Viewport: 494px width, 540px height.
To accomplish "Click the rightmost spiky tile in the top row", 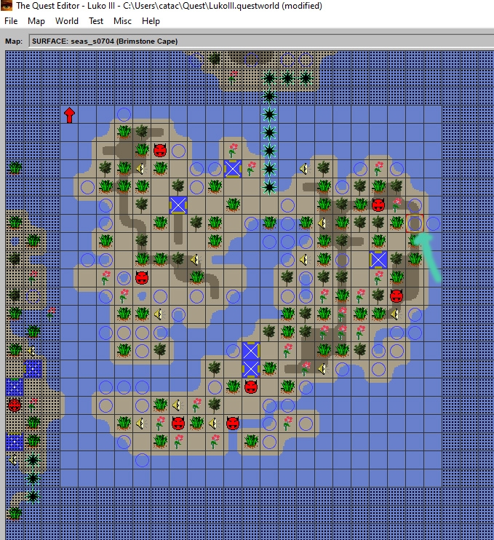I will click(306, 77).
